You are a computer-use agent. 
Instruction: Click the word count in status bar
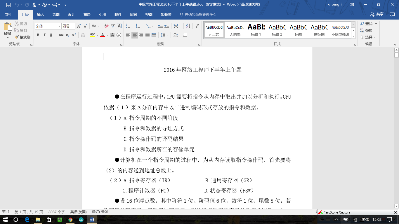coord(57,212)
